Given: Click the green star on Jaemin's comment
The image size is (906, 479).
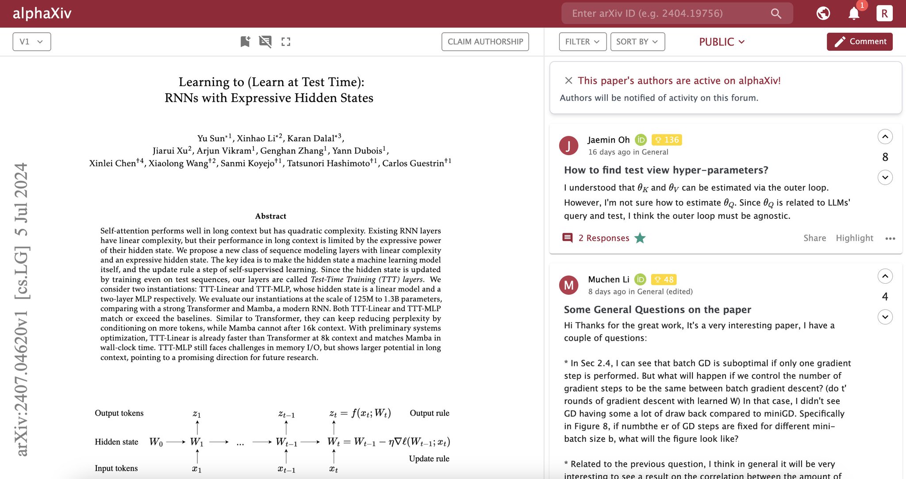Looking at the screenshot, I should tap(640, 238).
